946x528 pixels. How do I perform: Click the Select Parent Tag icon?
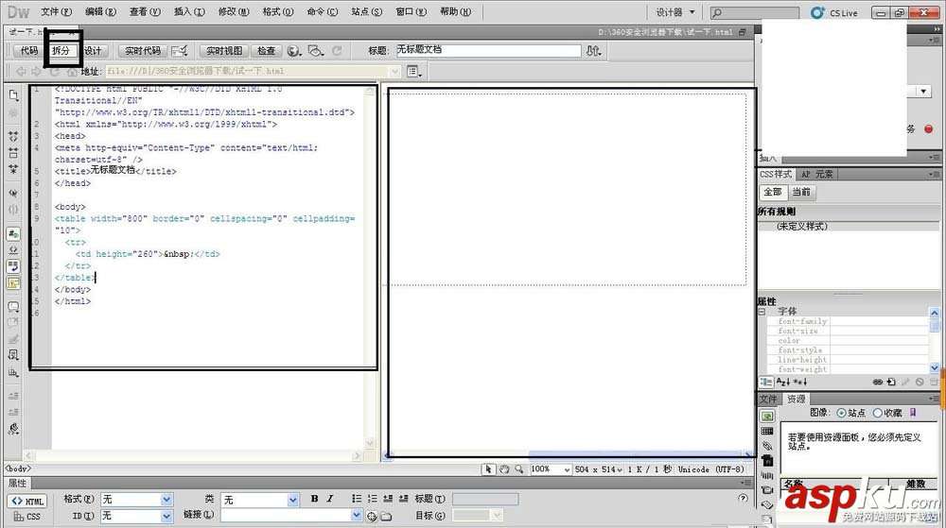click(x=13, y=194)
